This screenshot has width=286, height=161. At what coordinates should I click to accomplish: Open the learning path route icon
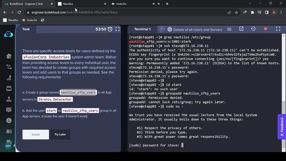[9, 67]
